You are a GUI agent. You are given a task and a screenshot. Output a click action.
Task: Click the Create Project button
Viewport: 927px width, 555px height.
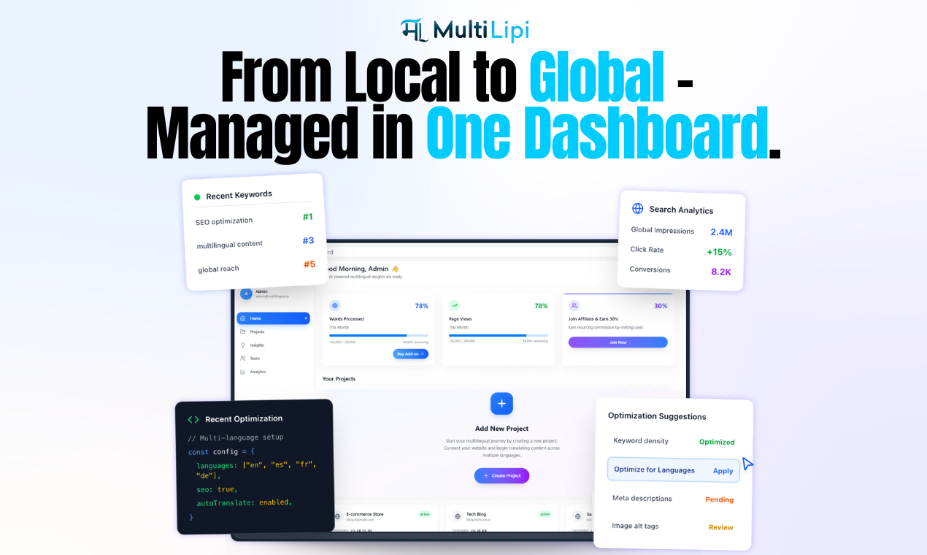(501, 475)
